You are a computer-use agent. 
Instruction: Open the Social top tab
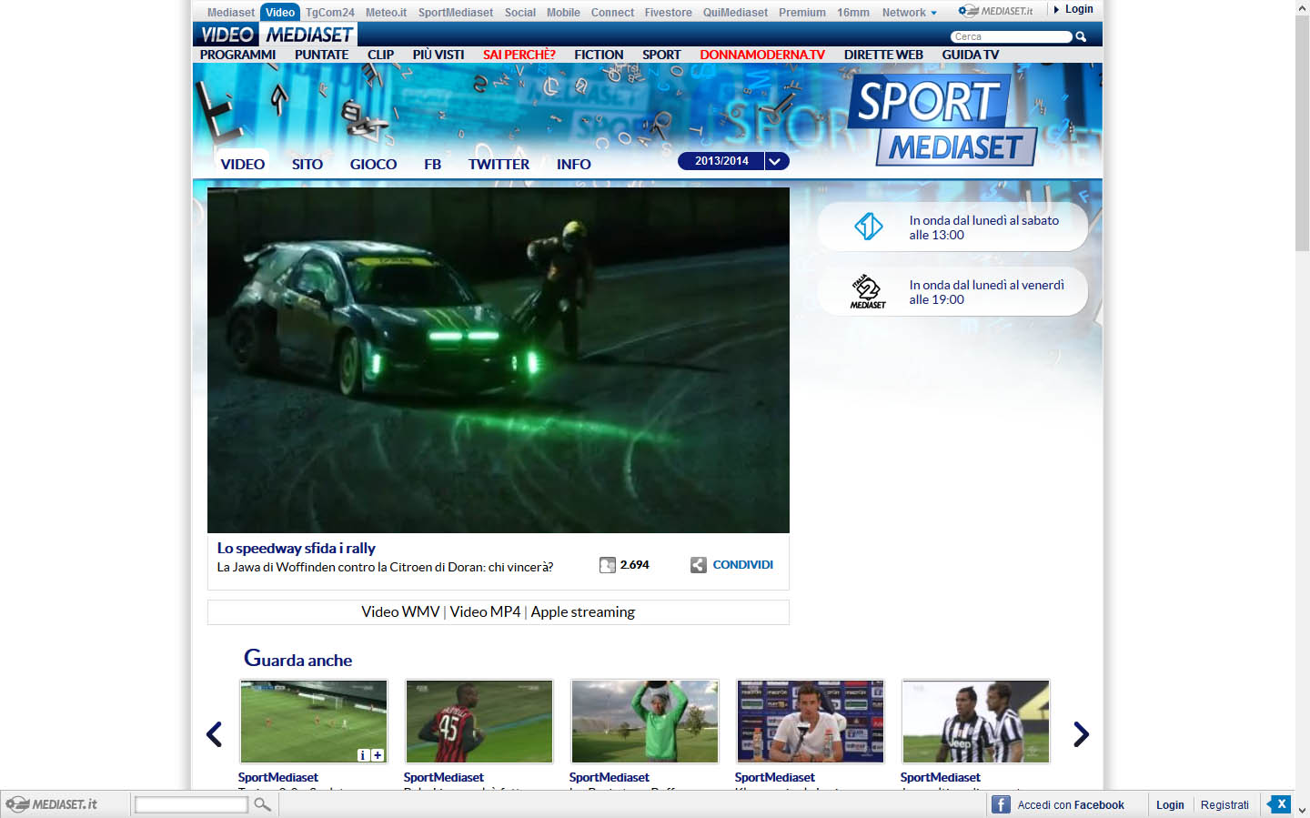(x=520, y=13)
